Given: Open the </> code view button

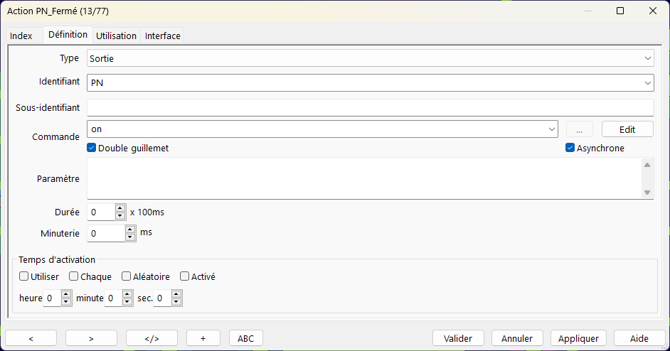Looking at the screenshot, I should click(x=151, y=338).
